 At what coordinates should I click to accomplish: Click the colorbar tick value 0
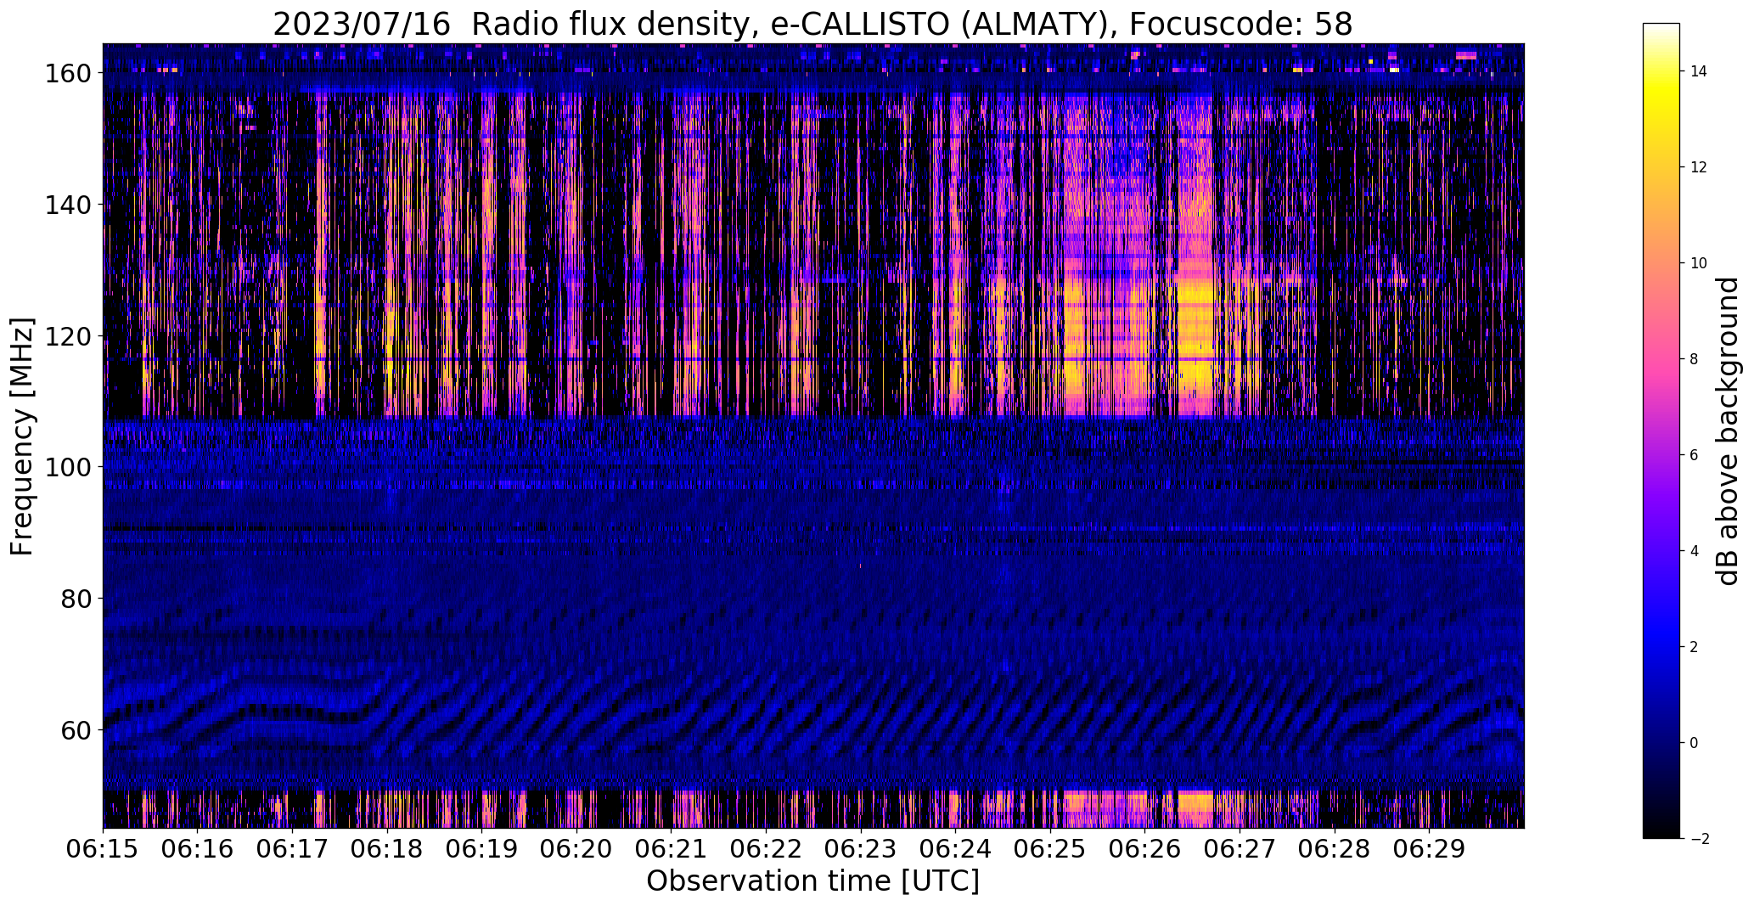tap(1695, 743)
